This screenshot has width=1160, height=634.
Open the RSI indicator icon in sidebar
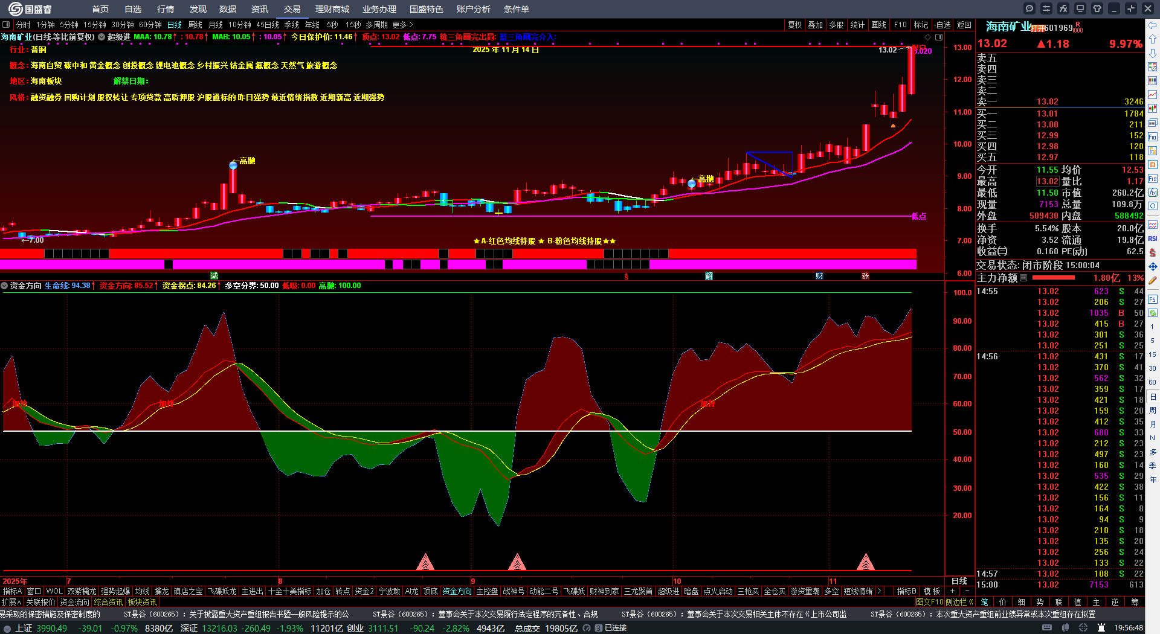(x=1153, y=239)
